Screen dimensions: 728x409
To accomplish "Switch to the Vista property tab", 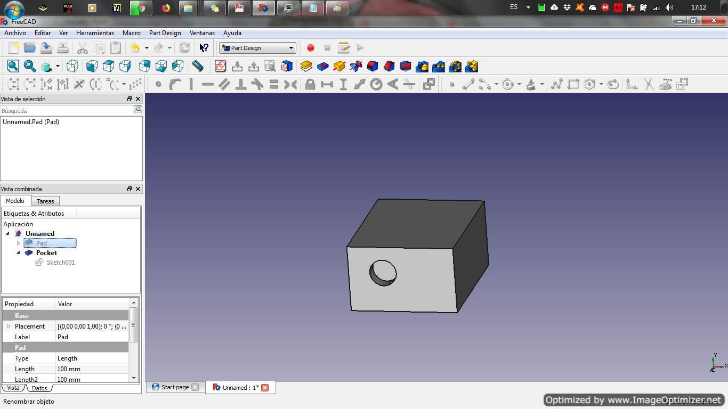I will (13, 388).
